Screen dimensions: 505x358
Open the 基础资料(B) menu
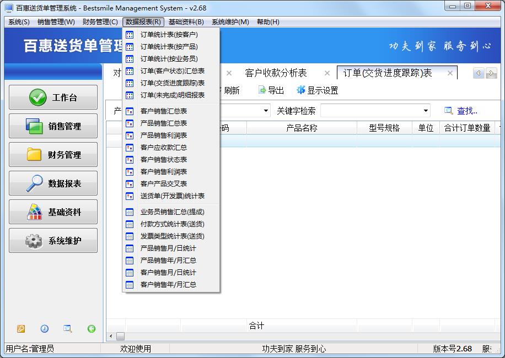coord(186,22)
